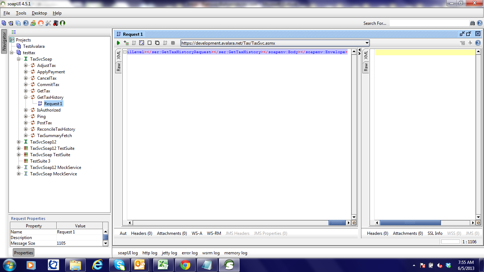484x272 pixels.
Task: Expand the CancelTax operation
Action: [x=26, y=78]
